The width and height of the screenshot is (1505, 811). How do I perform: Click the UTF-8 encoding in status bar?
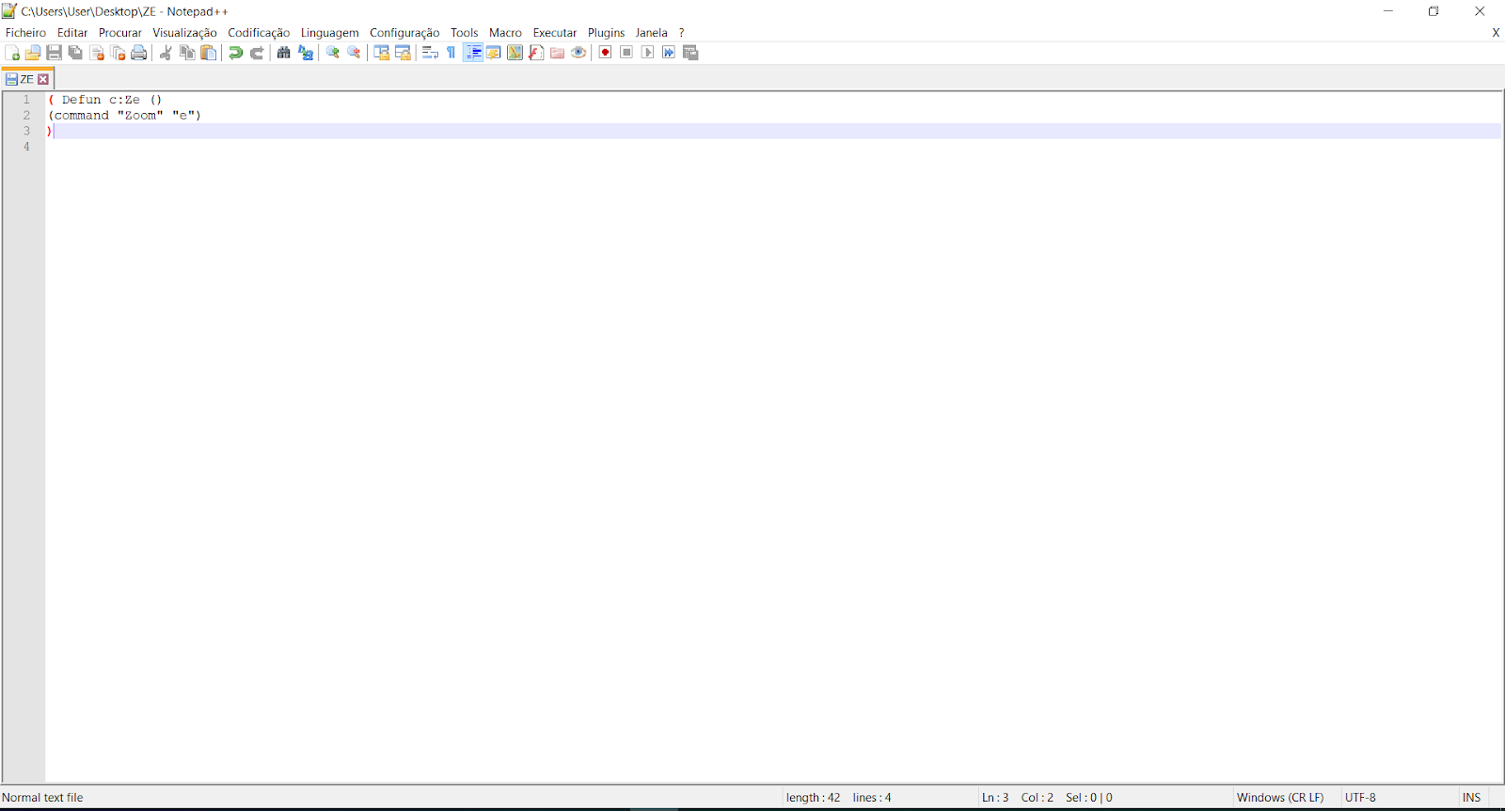pos(1360,798)
